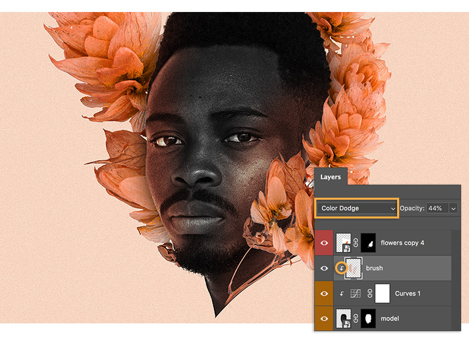Select the flowers copy 4 layer thumbnail
Viewport: 469px width, 339px height.
coord(344,243)
